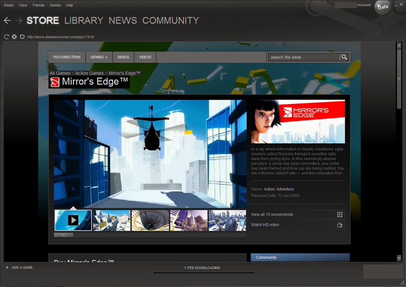This screenshot has height=287, width=406.
Task: Select the city skyline screenshot thumbnail
Action: 227,220
